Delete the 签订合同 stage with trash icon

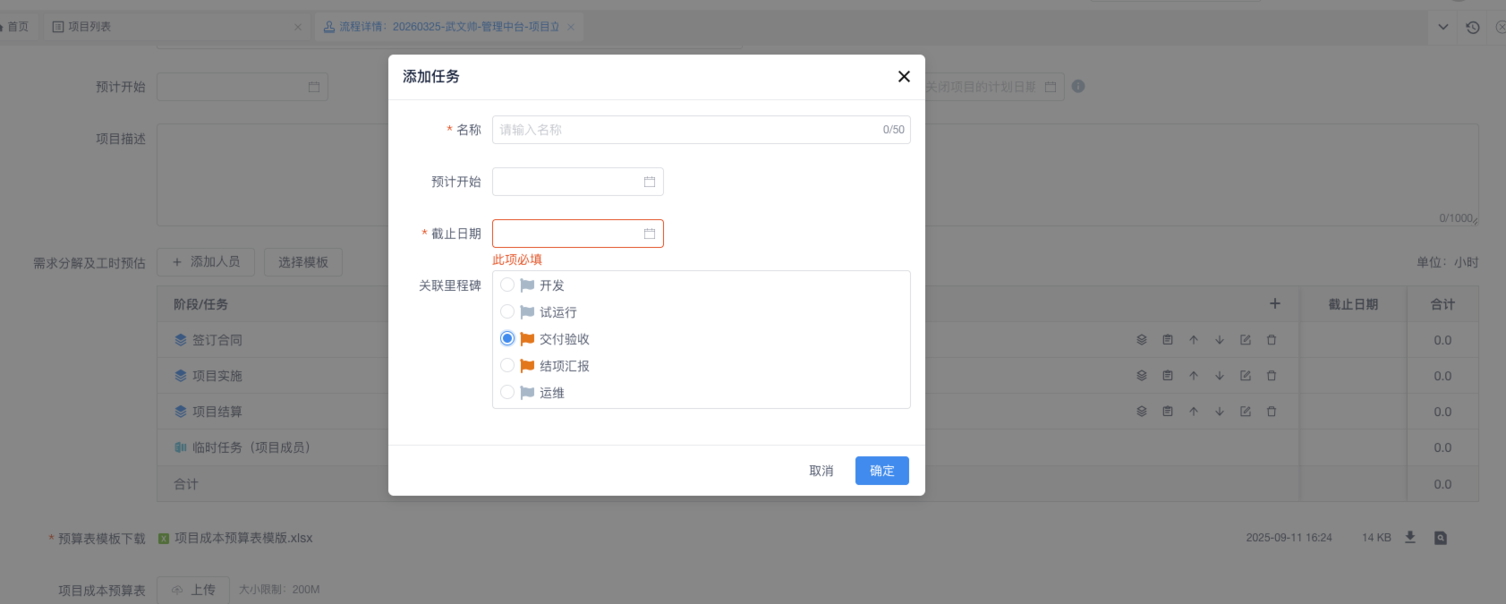pyautogui.click(x=1271, y=340)
